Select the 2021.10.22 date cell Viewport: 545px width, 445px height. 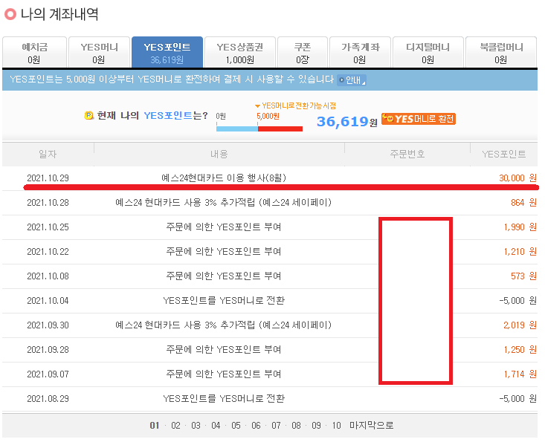pyautogui.click(x=48, y=252)
